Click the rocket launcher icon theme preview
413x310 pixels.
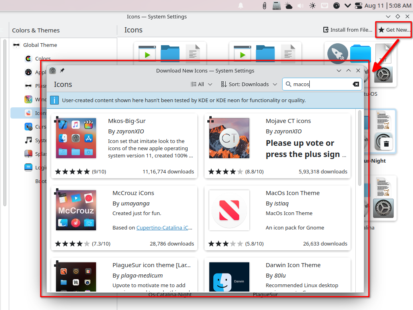click(338, 54)
